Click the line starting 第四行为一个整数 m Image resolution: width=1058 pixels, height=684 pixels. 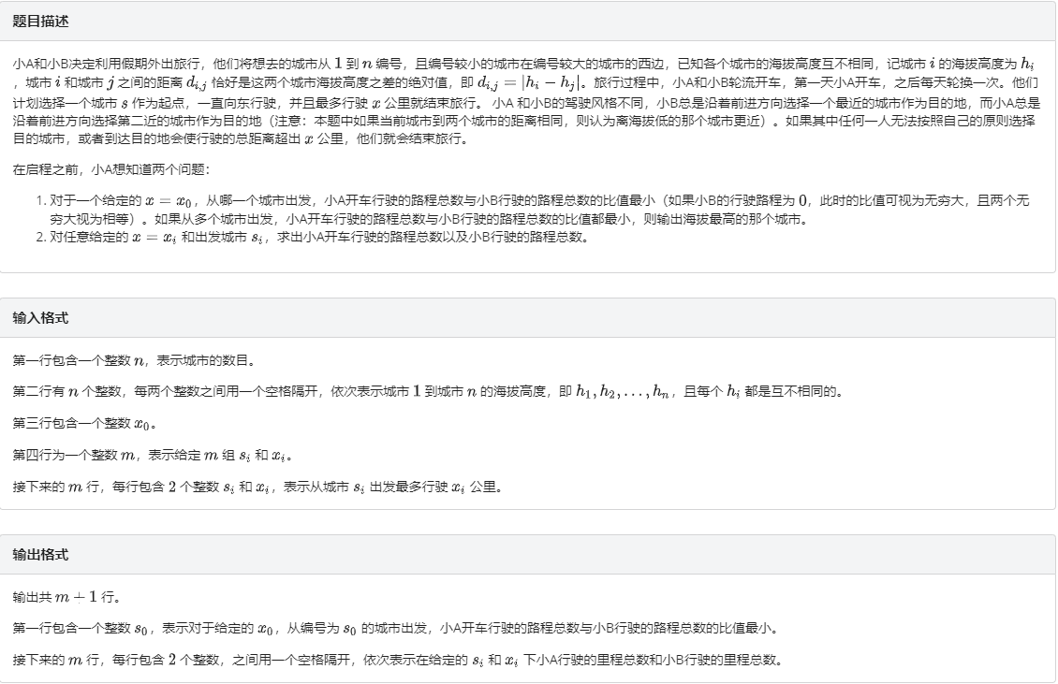point(153,456)
